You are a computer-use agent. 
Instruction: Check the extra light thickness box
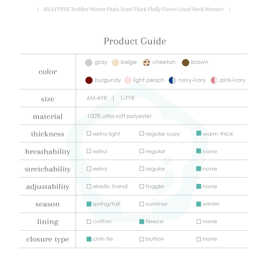[89, 134]
